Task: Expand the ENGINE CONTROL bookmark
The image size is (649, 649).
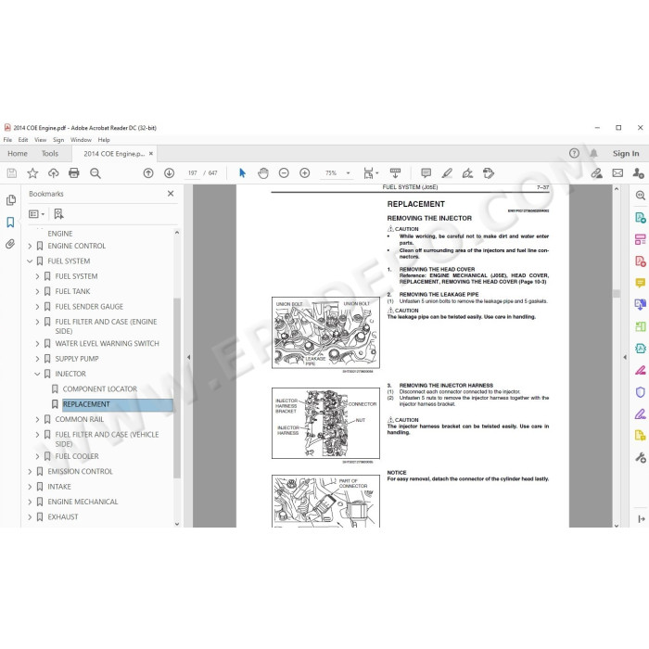Action: coord(30,246)
